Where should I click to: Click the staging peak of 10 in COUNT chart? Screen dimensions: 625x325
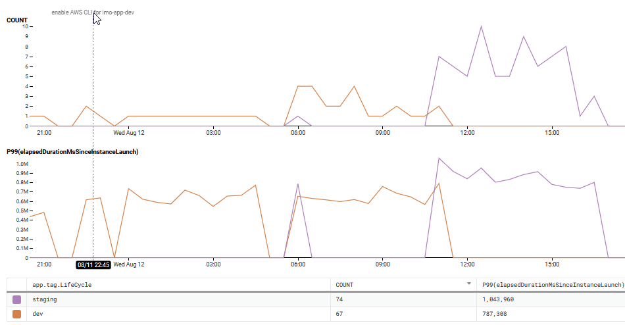click(x=482, y=26)
